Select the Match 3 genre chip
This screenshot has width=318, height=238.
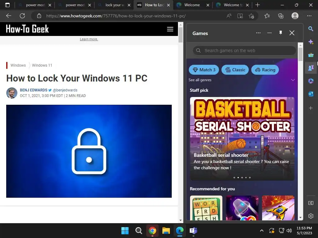[x=204, y=70]
